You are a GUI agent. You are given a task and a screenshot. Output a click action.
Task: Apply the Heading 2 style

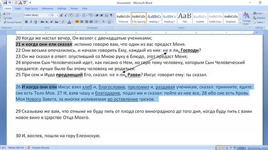pos(169,18)
